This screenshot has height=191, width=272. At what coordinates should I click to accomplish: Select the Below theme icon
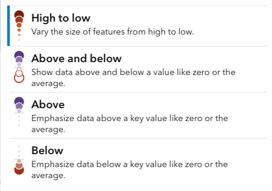[x=19, y=160]
